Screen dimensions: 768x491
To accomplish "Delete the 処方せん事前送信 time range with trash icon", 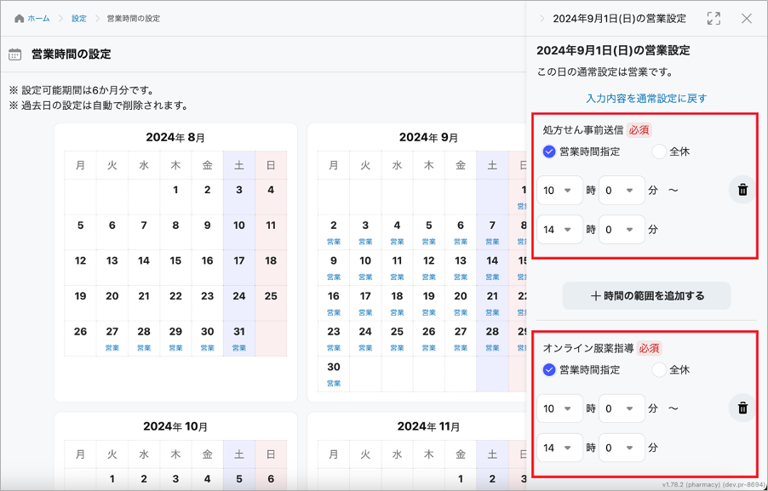I will click(x=742, y=190).
